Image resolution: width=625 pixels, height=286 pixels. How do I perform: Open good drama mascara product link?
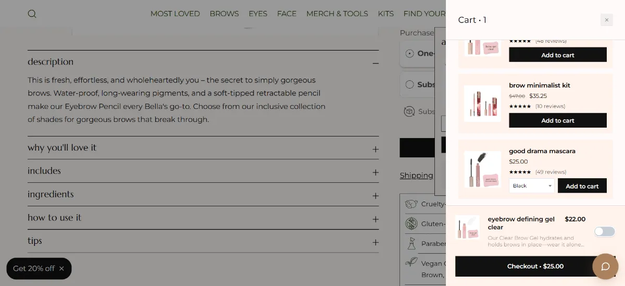pyautogui.click(x=542, y=151)
